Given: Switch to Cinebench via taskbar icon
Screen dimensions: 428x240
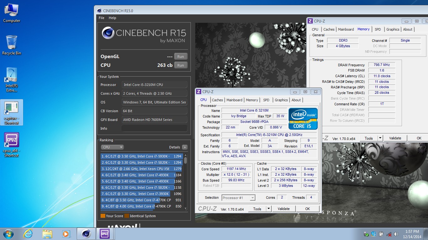Looking at the screenshot, I should pyautogui.click(x=86, y=234).
